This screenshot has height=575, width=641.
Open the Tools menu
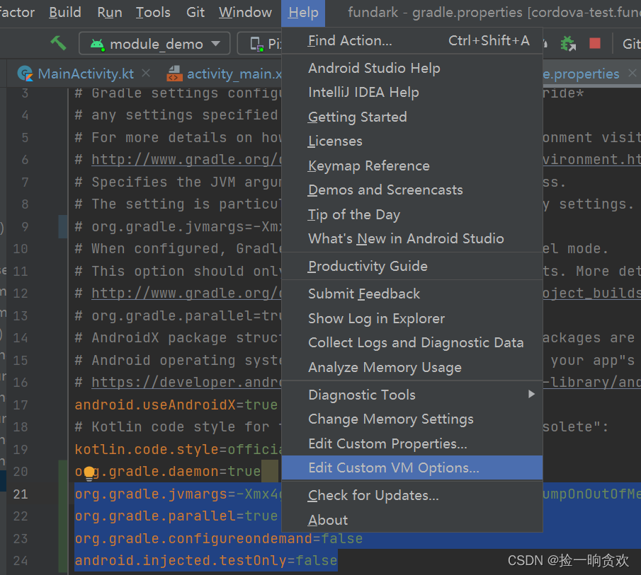tap(153, 12)
